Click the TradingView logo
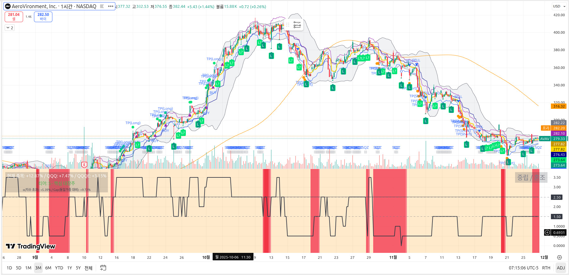This screenshot has height=275, width=569. (x=31, y=246)
